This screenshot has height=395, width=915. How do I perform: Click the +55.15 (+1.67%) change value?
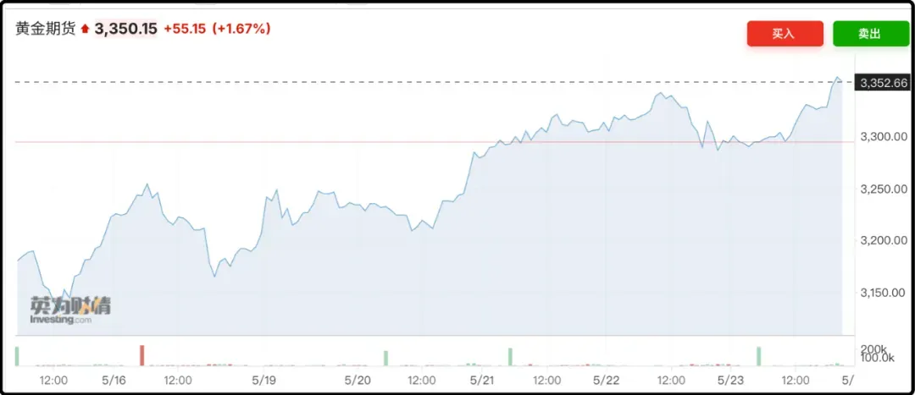point(217,29)
